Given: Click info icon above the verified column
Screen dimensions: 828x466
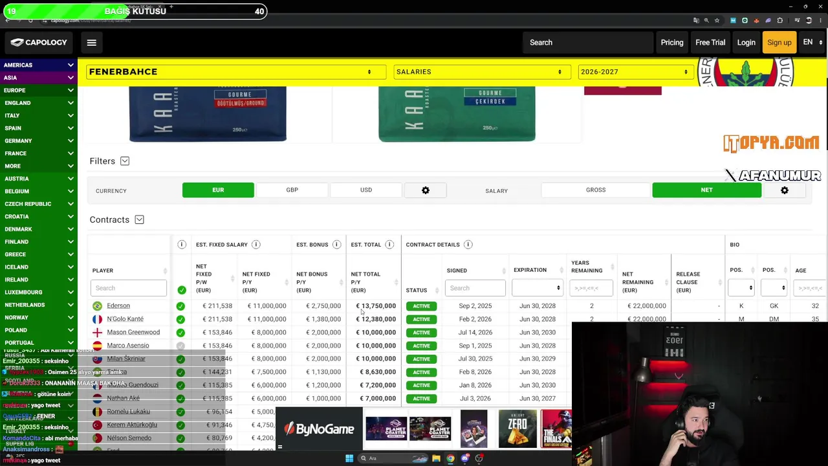Looking at the screenshot, I should [182, 245].
